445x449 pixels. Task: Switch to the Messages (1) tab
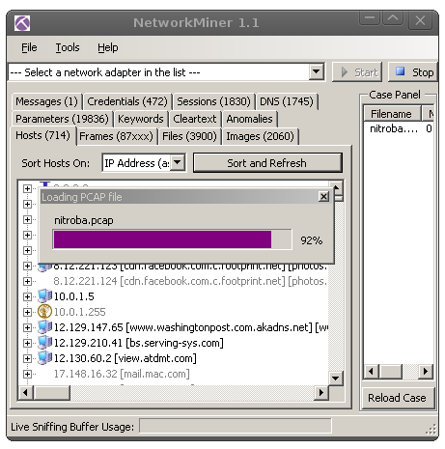coord(47,101)
